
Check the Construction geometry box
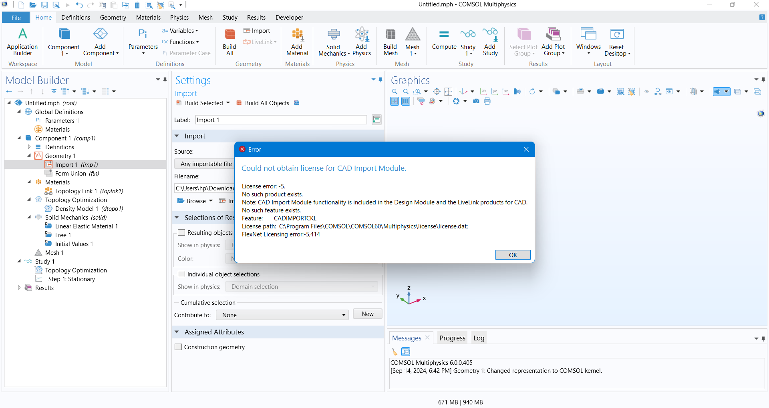178,347
